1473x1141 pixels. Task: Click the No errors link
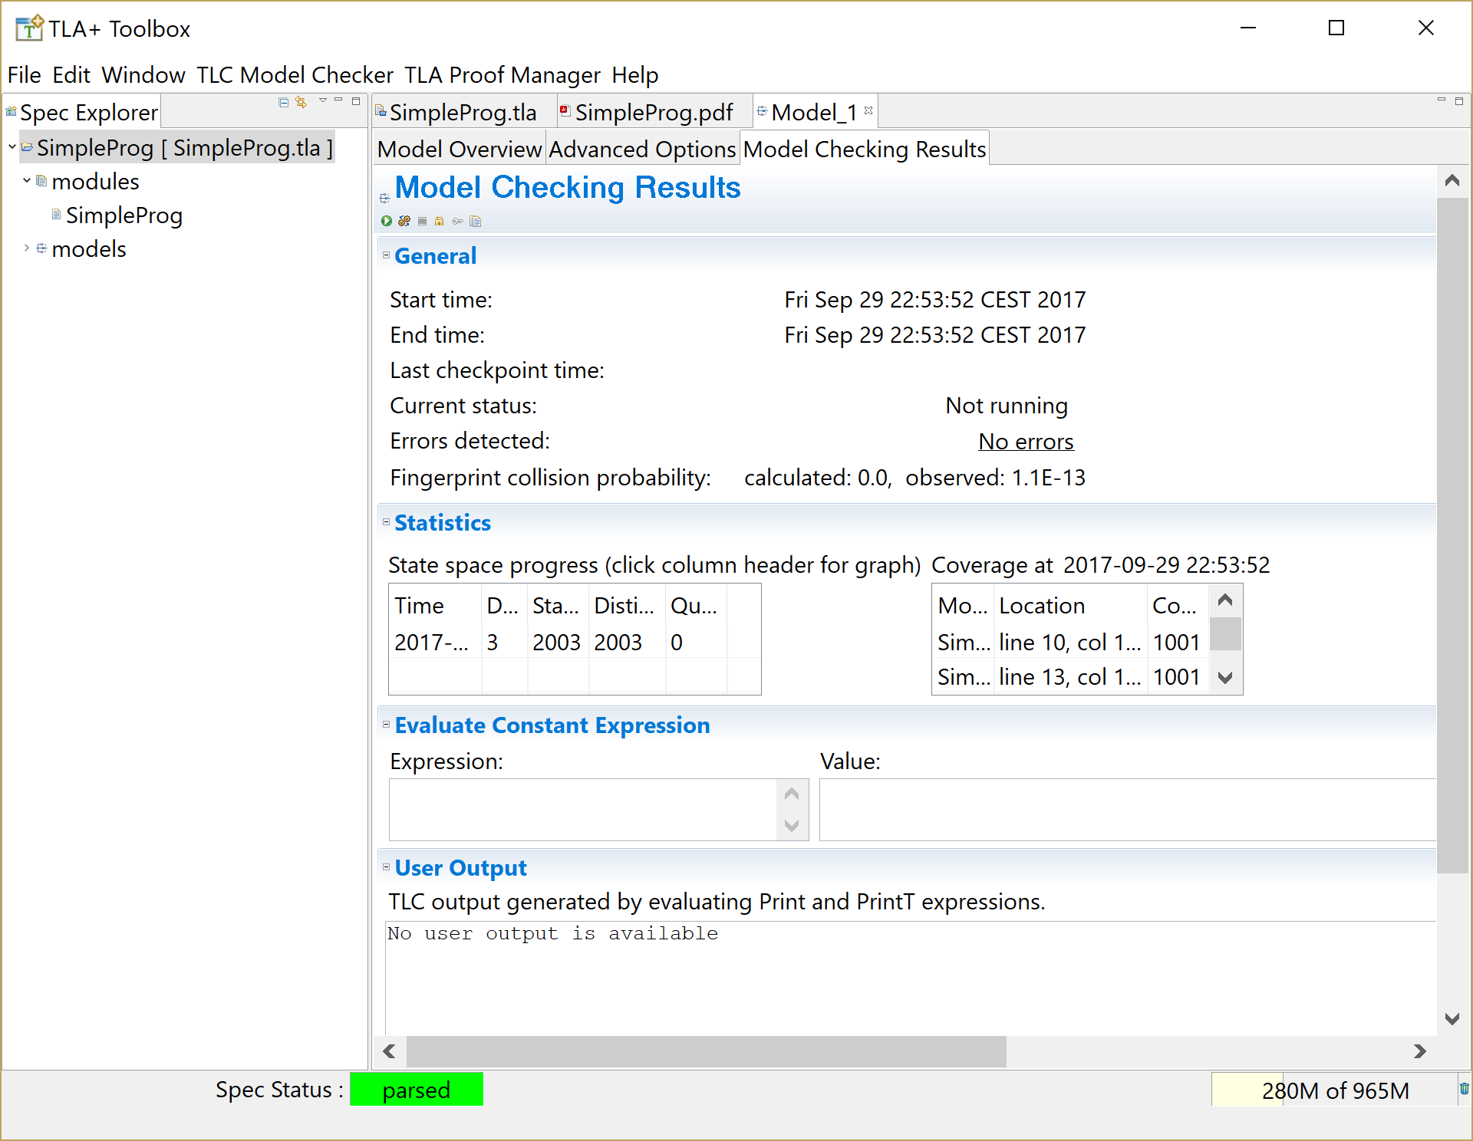tap(1026, 441)
